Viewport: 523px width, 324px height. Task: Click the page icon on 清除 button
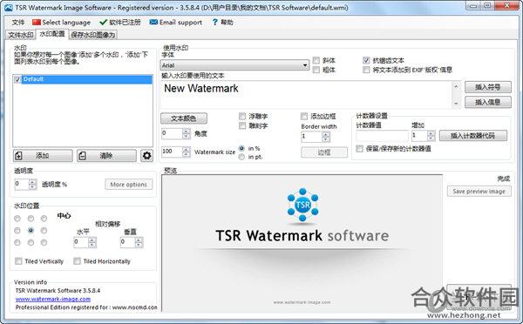click(83, 155)
